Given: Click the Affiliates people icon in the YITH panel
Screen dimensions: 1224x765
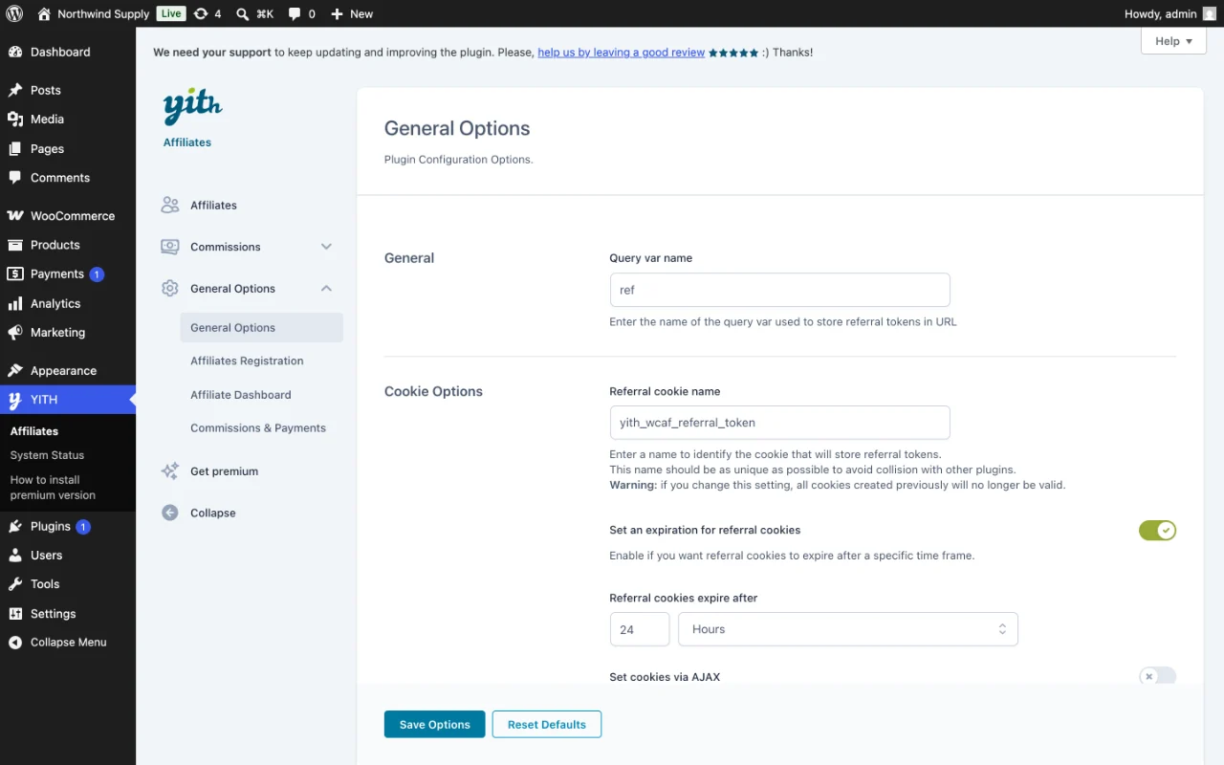Looking at the screenshot, I should (x=170, y=205).
